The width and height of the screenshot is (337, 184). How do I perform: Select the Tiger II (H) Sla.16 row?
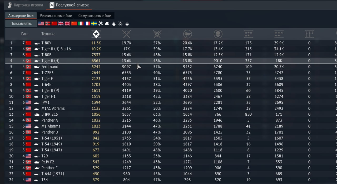(171, 49)
